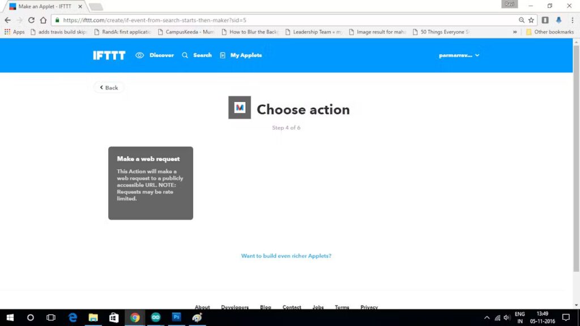
Task: Click the Ravi Chrome profile button
Action: [509, 4]
